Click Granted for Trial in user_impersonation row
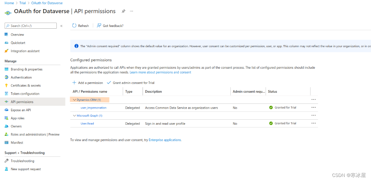Screen dimensions: 371x181 286,108
